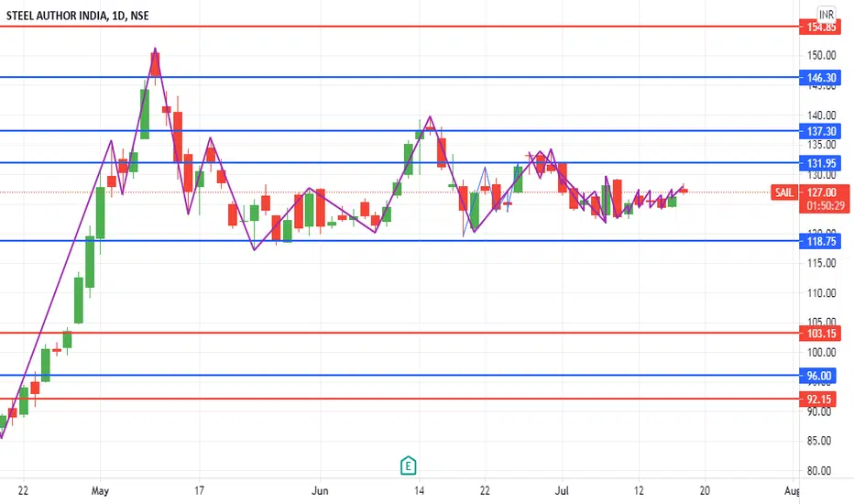
Task: Click the 115.00 price axis value
Action: click(821, 263)
